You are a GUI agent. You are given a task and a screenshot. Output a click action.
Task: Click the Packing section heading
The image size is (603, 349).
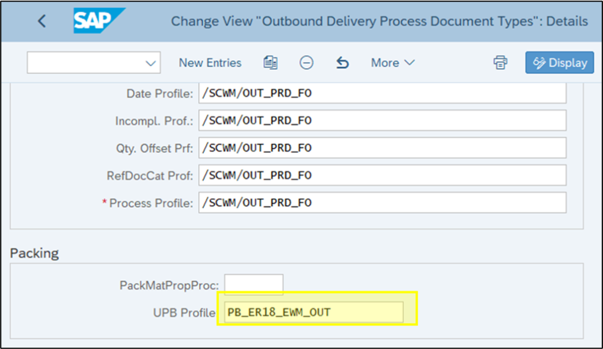coord(34,253)
